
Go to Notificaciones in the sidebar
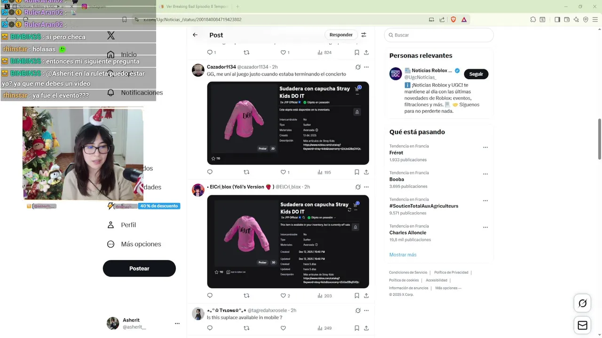[x=135, y=92]
